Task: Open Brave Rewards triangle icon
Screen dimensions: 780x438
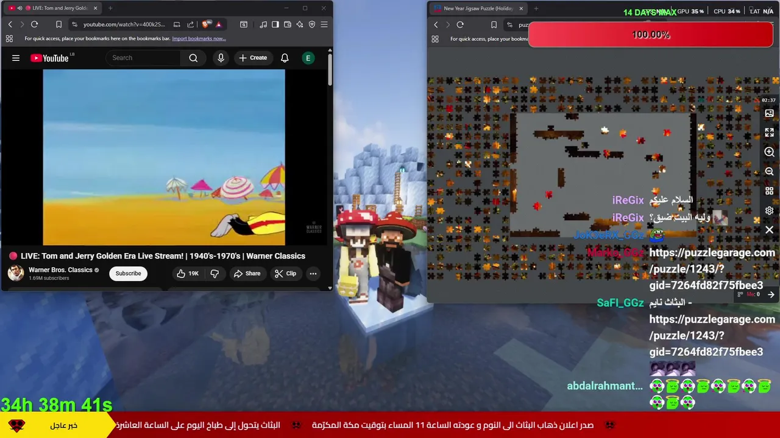Action: pos(219,24)
